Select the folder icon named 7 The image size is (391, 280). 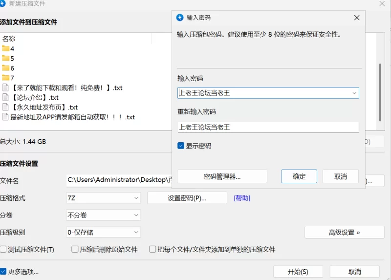6,78
